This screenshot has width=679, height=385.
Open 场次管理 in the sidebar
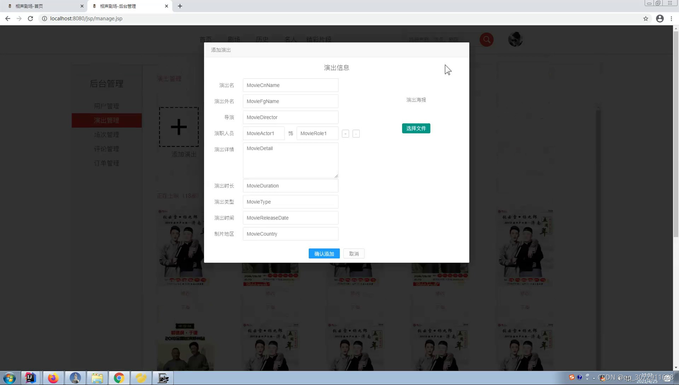pos(106,135)
